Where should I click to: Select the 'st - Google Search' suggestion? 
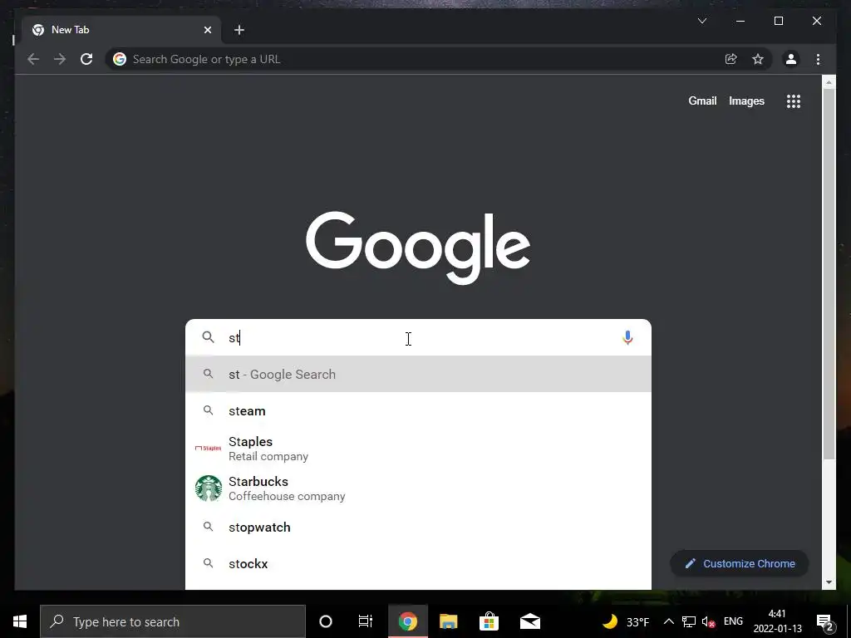tap(418, 374)
